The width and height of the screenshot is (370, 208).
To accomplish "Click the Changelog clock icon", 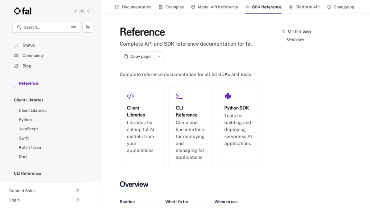I will 329,7.
